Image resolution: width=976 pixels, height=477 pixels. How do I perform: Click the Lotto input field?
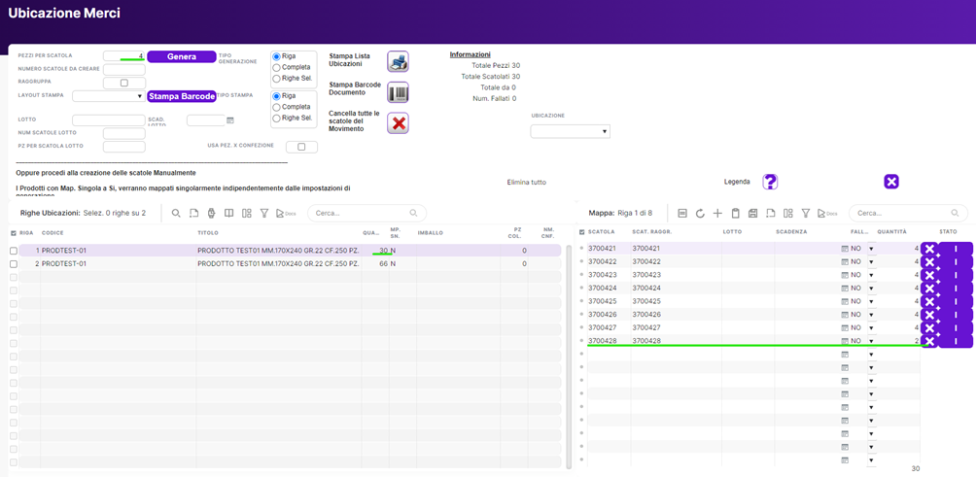pos(109,120)
